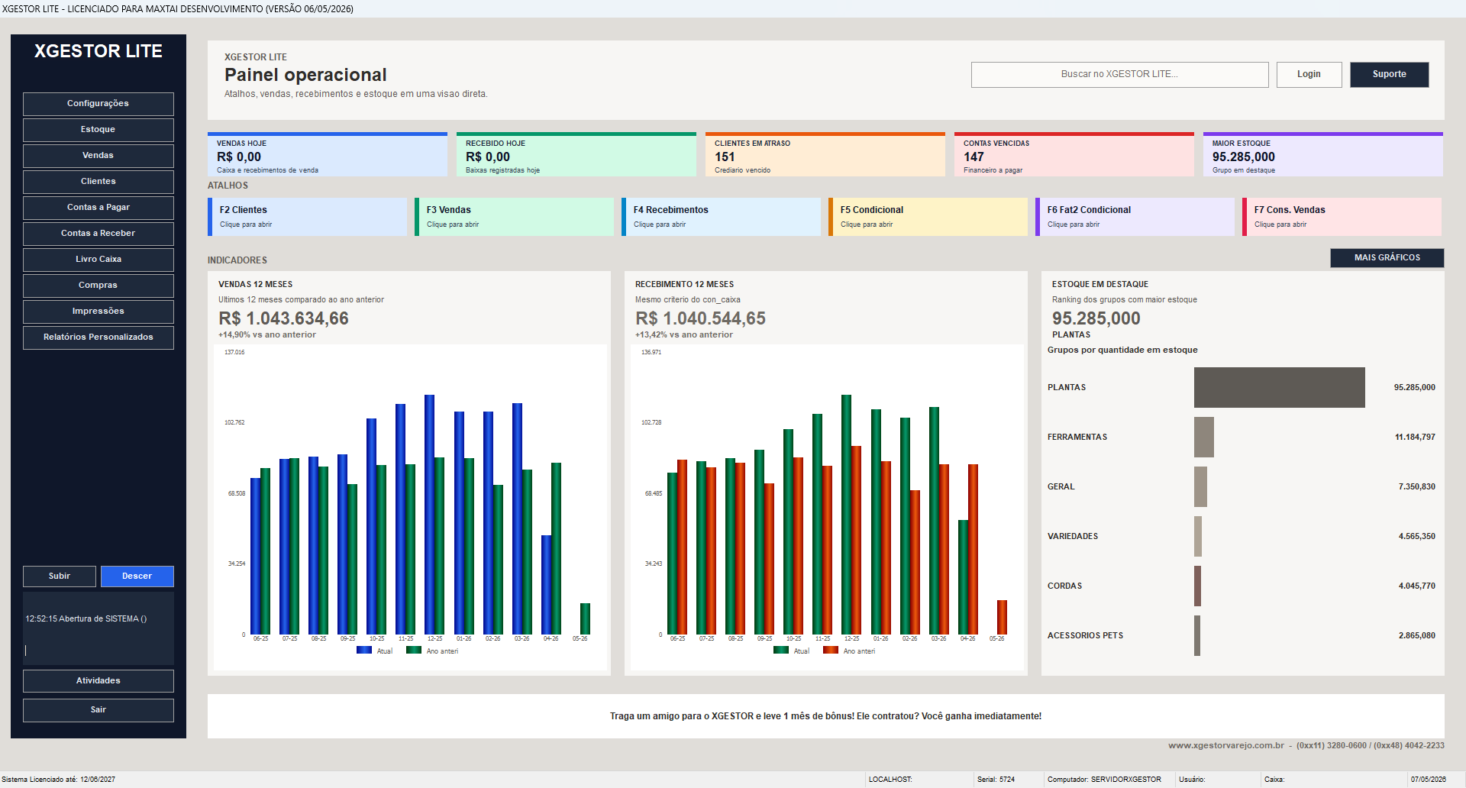The image size is (1466, 788).
Task: Click the date 07/05/2026 in status bar
Action: click(1429, 780)
